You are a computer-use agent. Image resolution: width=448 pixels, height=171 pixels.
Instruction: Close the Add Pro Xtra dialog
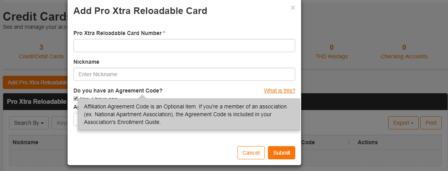(293, 8)
